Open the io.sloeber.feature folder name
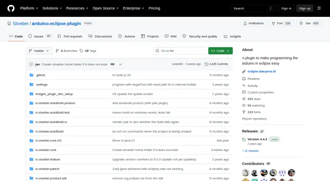The width and height of the screenshot is (330, 181). pyautogui.click(x=47, y=159)
